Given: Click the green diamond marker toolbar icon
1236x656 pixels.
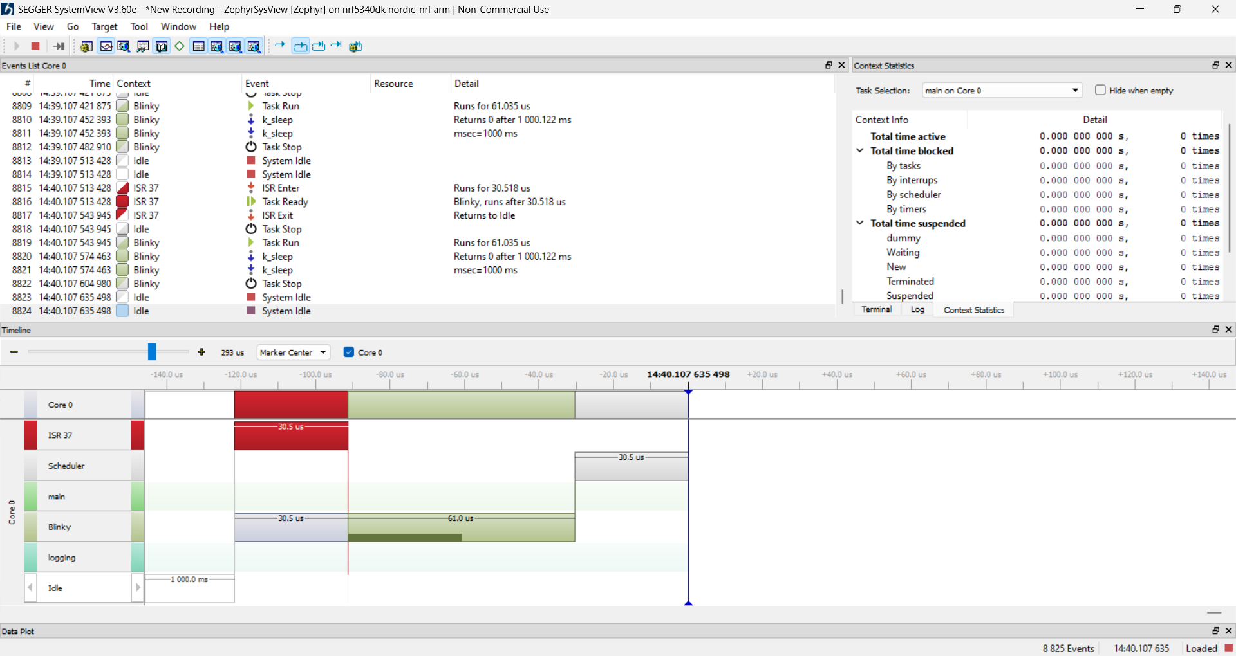Looking at the screenshot, I should coord(180,46).
